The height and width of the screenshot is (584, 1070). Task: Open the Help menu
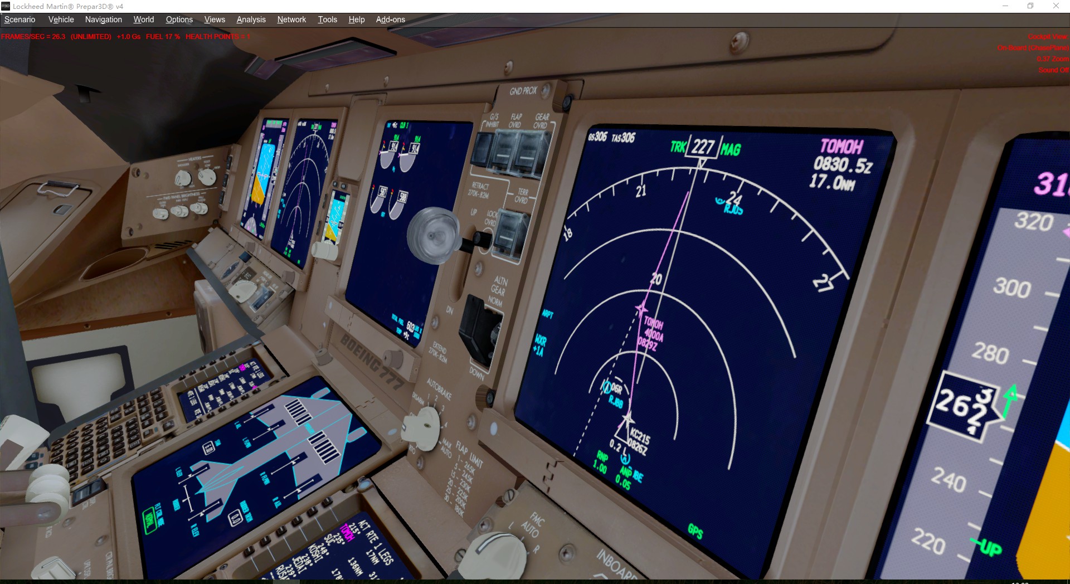click(356, 20)
